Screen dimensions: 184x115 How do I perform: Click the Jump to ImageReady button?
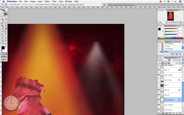pyautogui.click(x=4, y=59)
